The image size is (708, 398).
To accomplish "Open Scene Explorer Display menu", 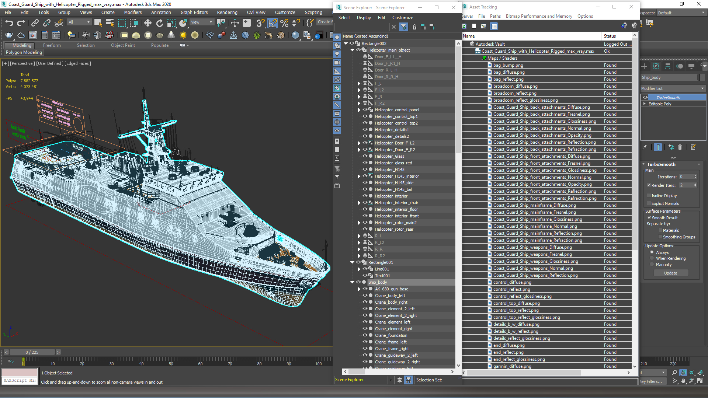I will click(x=364, y=17).
